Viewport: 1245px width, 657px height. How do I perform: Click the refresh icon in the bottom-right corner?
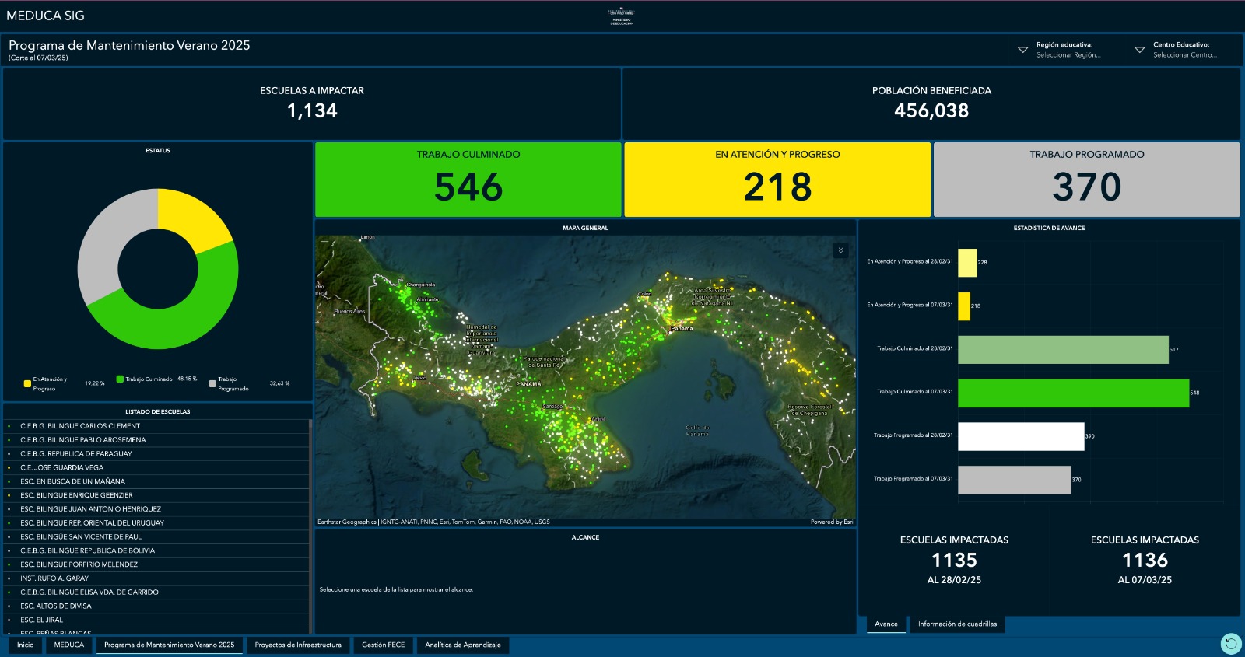point(1230,643)
